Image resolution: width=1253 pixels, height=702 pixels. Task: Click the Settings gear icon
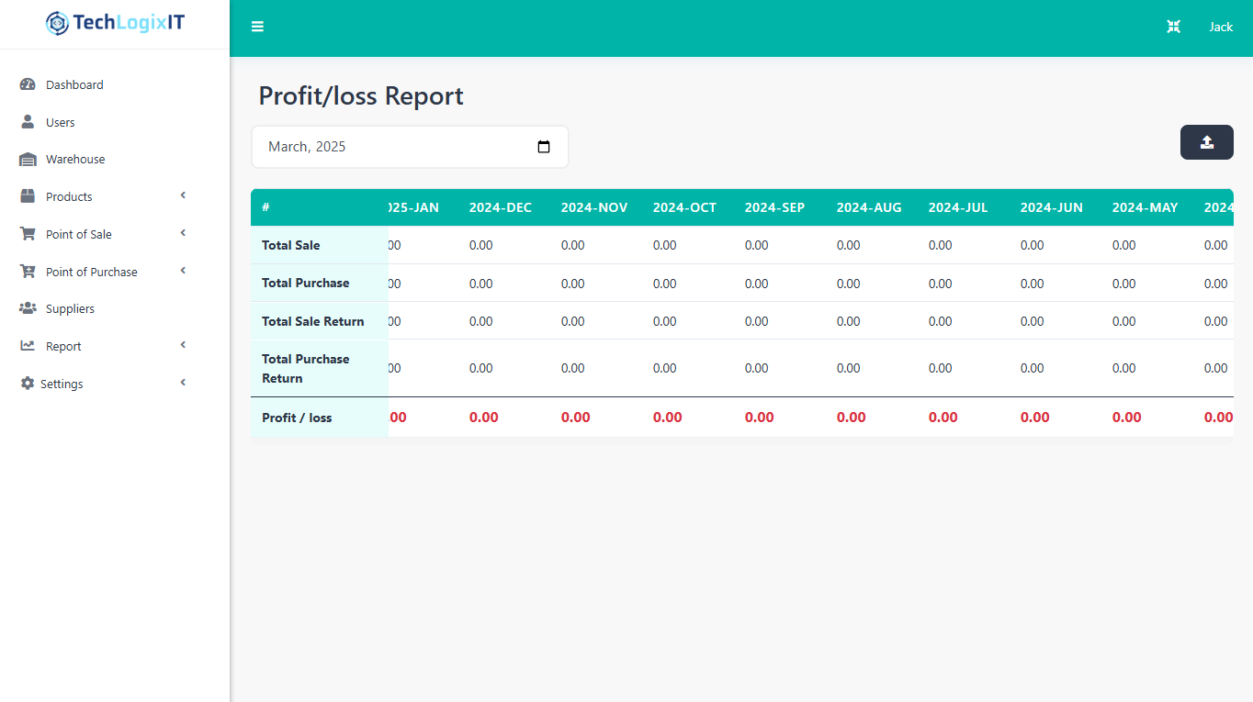coord(28,384)
